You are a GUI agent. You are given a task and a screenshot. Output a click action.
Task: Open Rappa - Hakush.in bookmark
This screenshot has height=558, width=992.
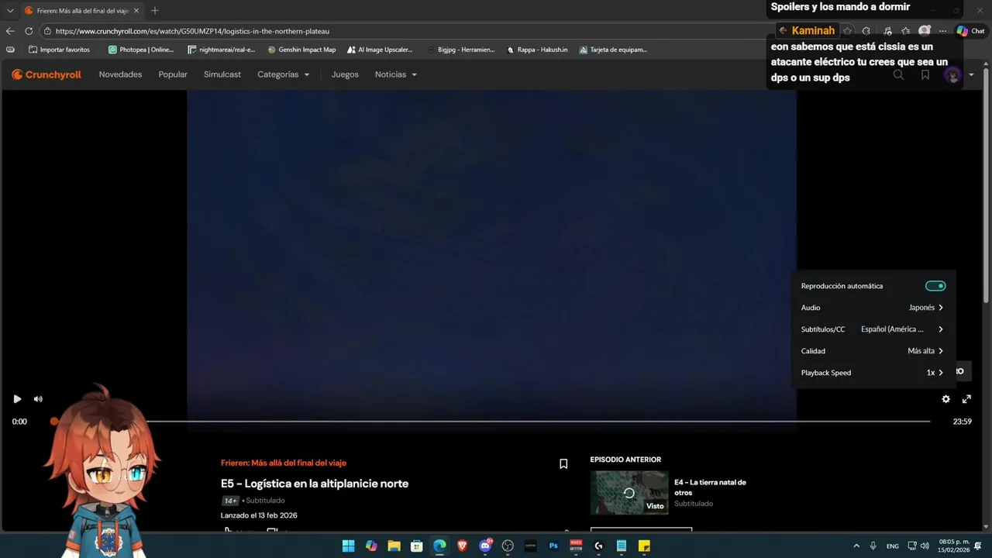pyautogui.click(x=537, y=50)
